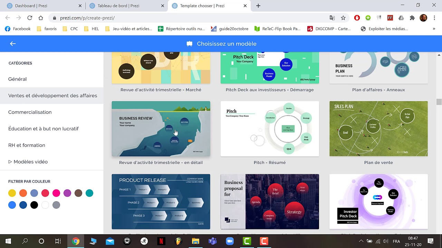This screenshot has width=442, height=248.
Task: Filter templates by yellow color
Action: (x=12, y=193)
